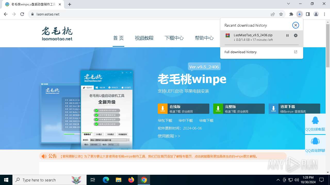Click the 华中下载 mirror link

coord(186,121)
